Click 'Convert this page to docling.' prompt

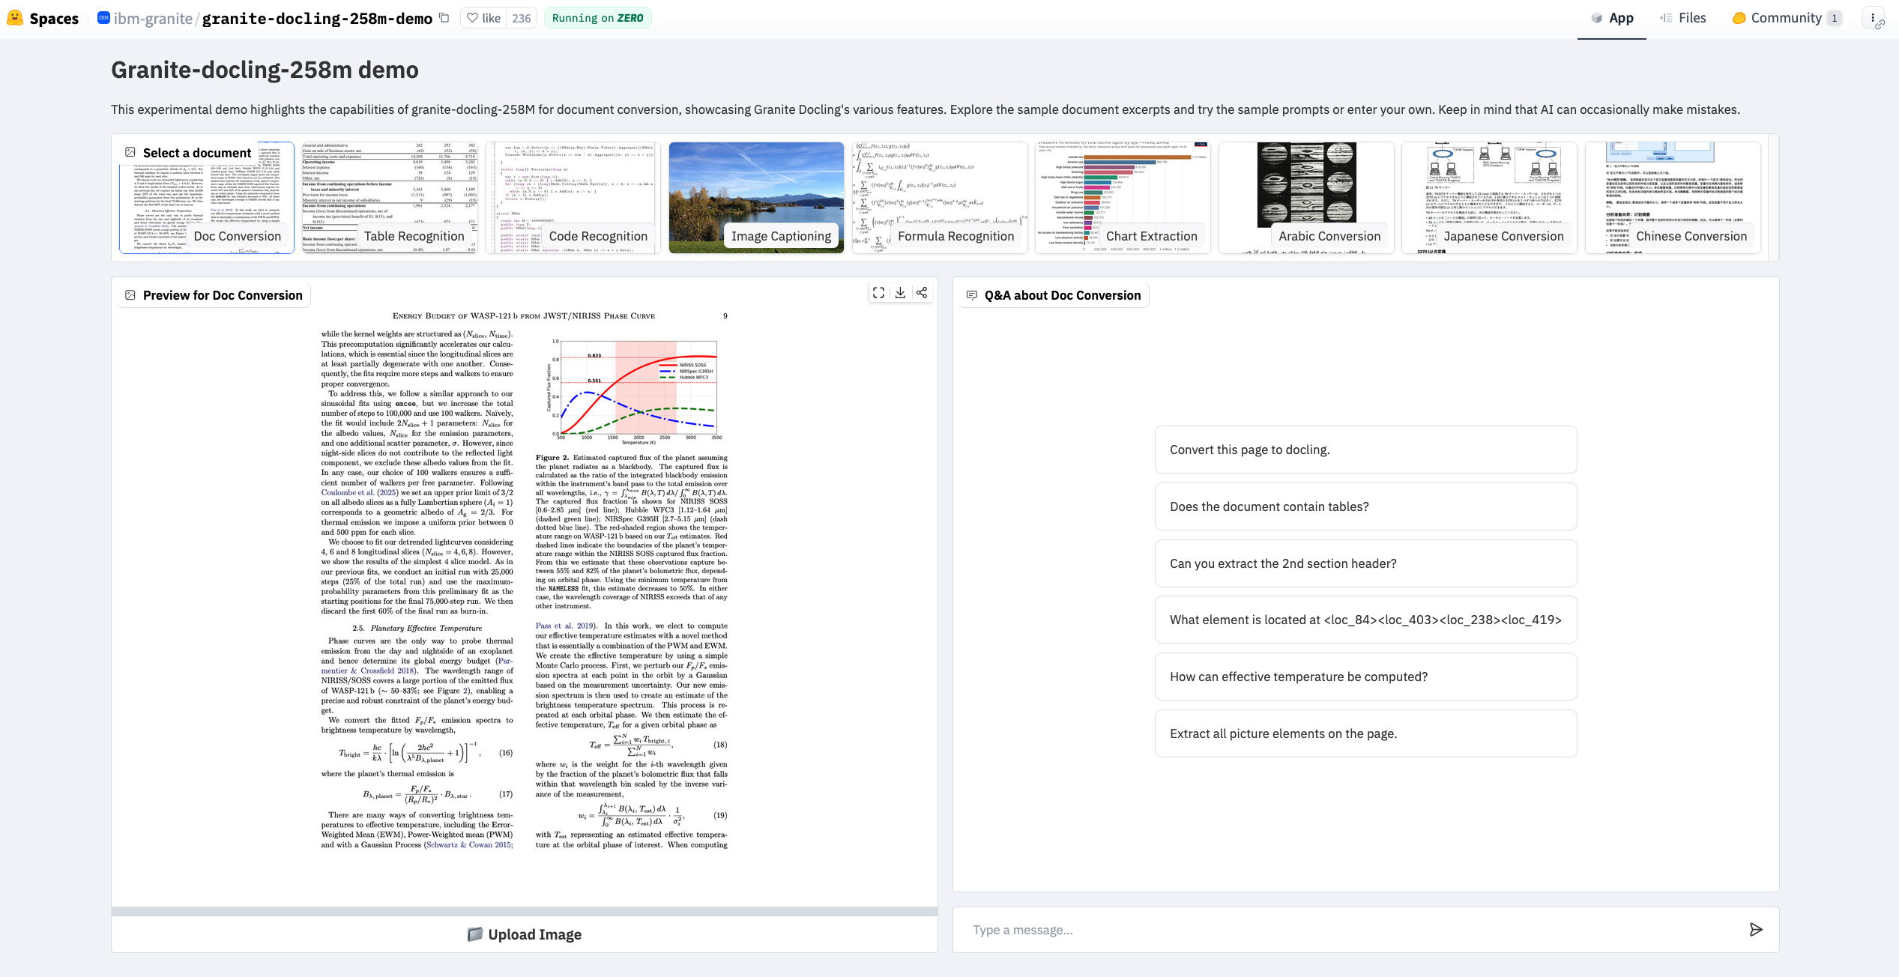[1365, 450]
